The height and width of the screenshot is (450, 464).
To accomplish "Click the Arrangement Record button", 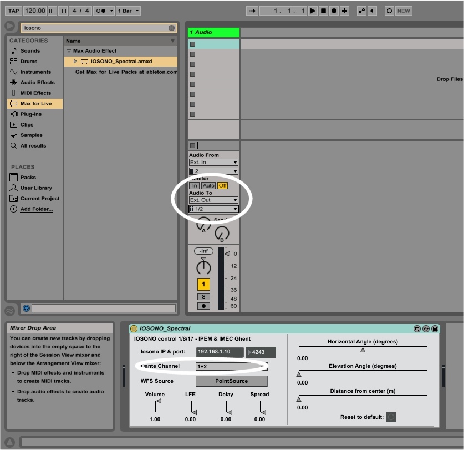I will pyautogui.click(x=334, y=11).
